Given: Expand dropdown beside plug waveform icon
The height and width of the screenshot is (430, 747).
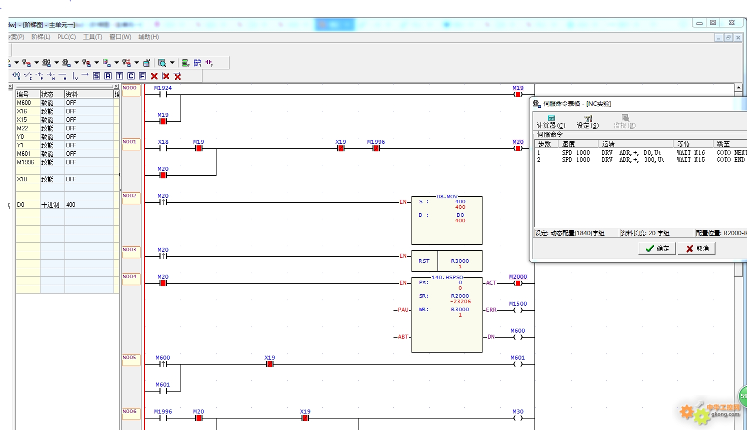Looking at the screenshot, I should pyautogui.click(x=36, y=63).
